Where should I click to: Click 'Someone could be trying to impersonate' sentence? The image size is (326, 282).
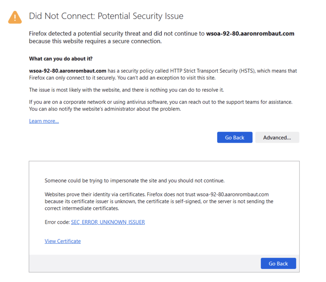134,181
